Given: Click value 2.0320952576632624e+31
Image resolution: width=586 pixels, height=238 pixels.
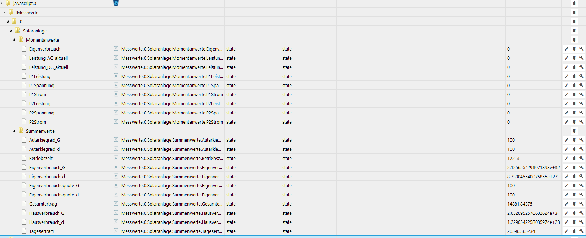Looking at the screenshot, I should click(533, 213).
